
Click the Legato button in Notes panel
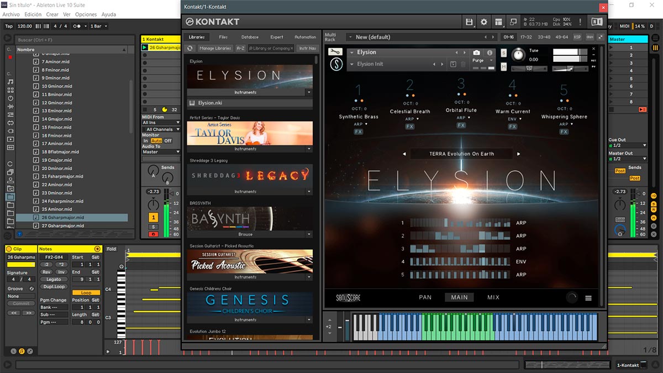tap(54, 279)
